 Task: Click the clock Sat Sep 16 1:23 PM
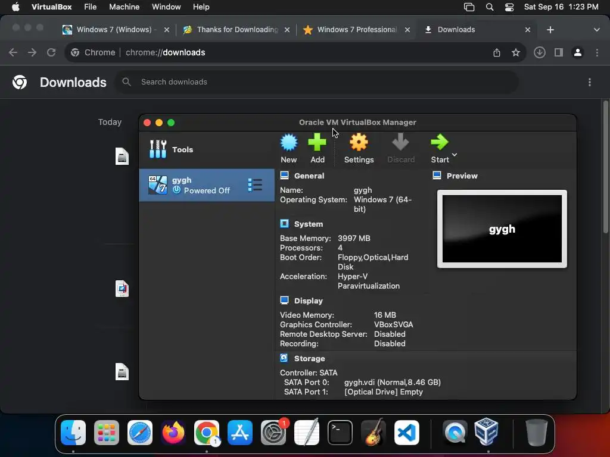pos(561,7)
